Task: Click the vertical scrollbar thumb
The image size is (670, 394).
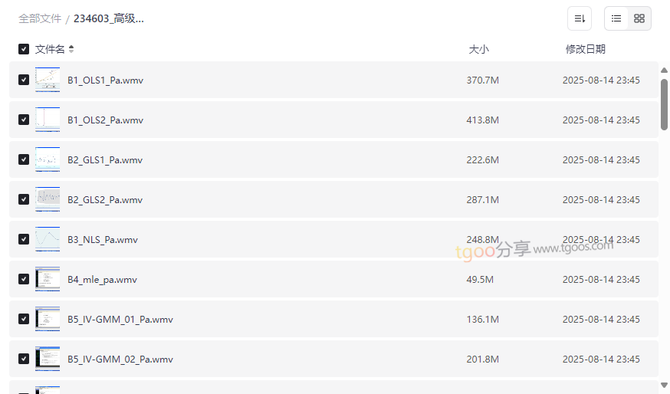Action: pos(664,103)
